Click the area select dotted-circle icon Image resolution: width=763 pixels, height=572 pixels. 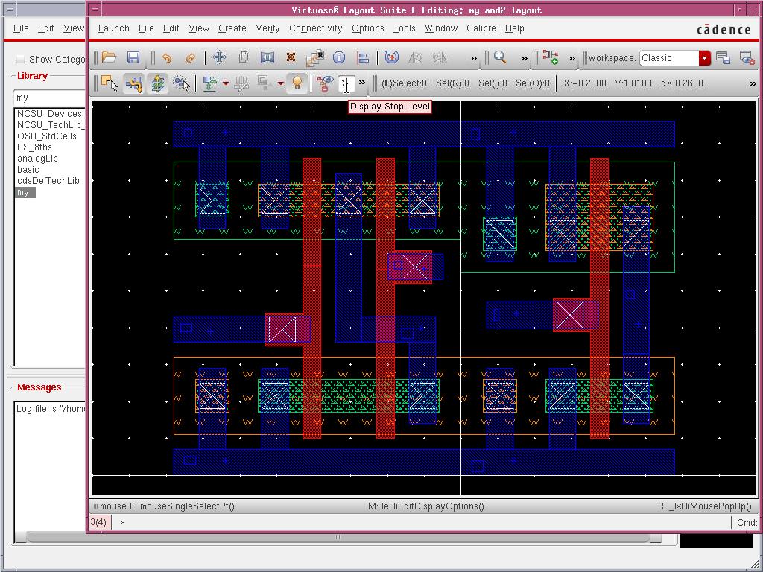coord(181,83)
